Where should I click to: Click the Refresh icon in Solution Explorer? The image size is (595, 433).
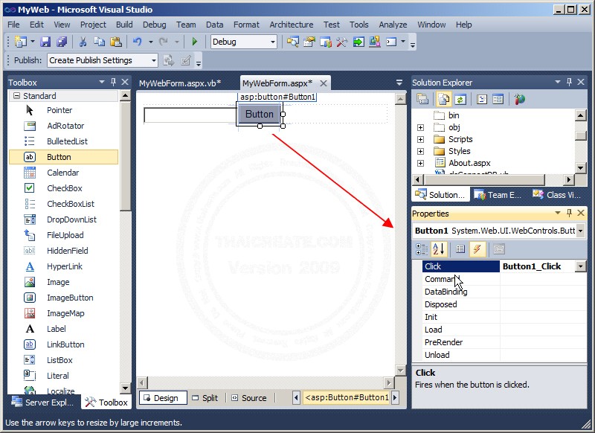tap(460, 100)
